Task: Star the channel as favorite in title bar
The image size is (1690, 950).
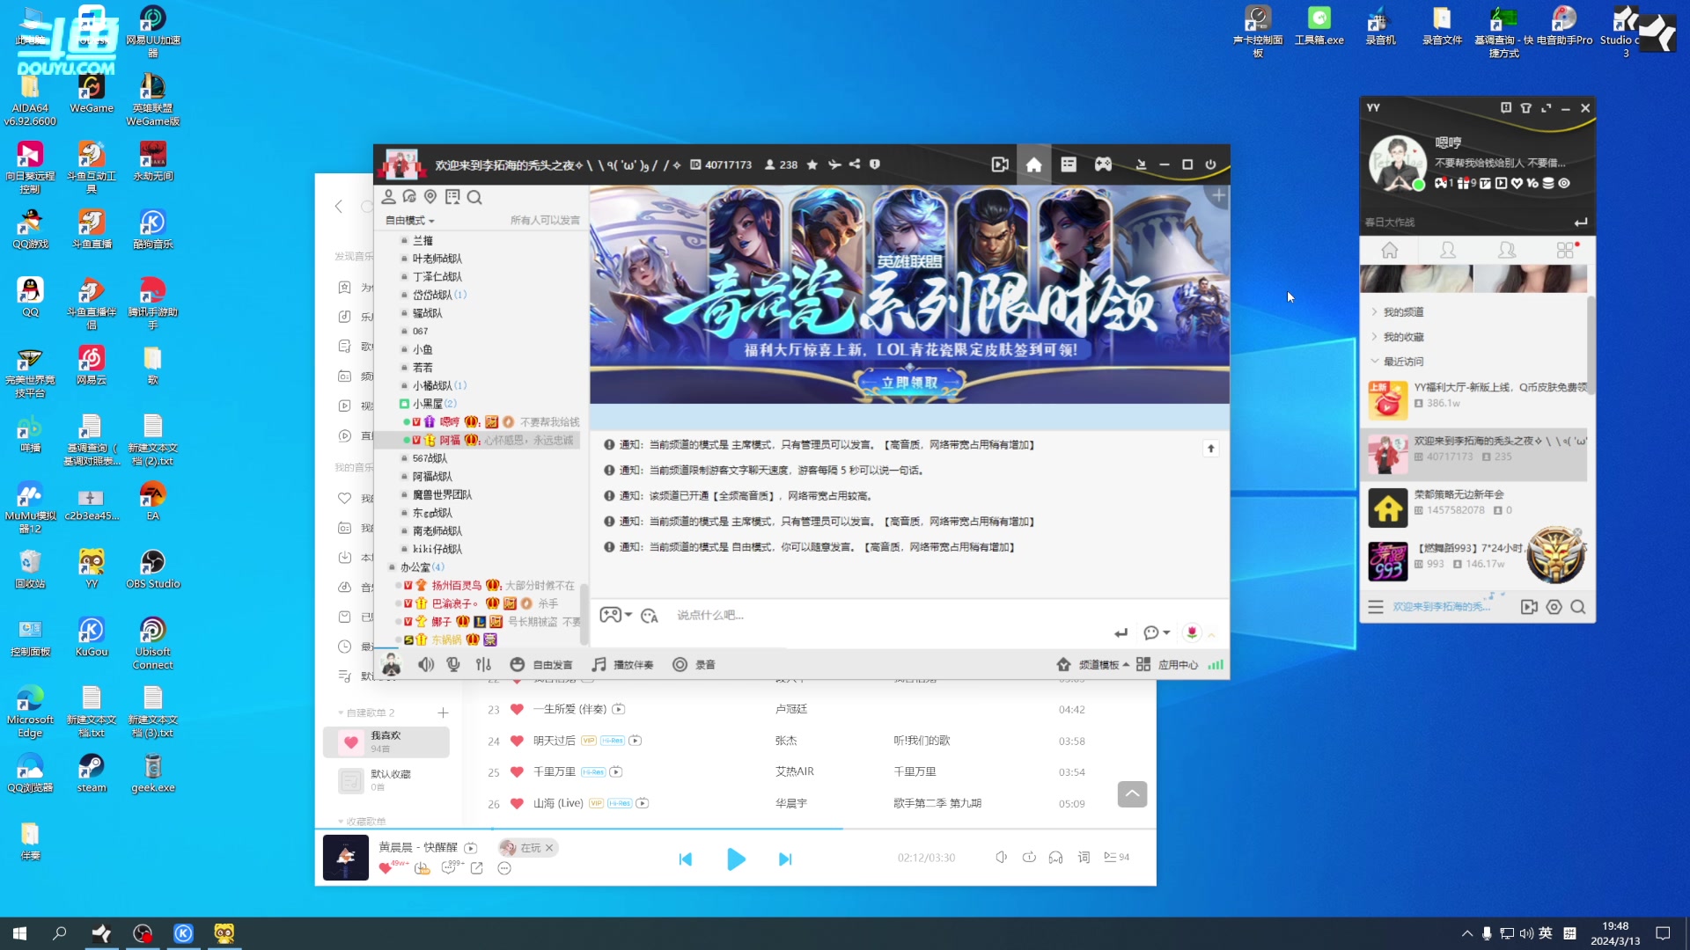Action: pos(812,164)
